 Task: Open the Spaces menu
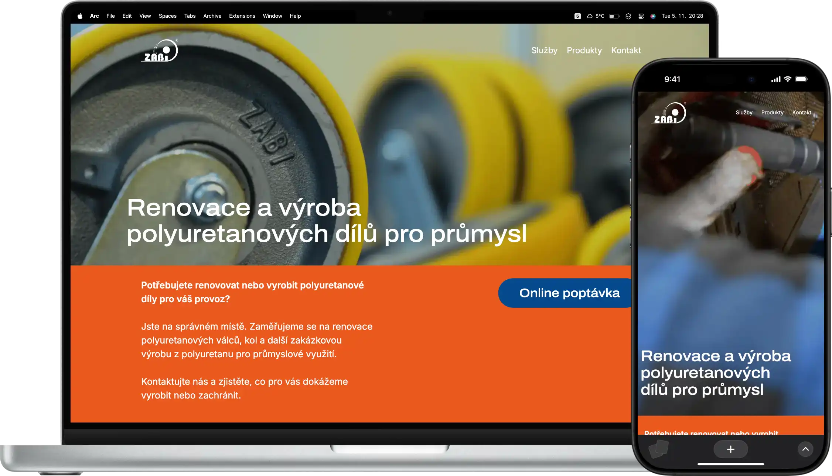(167, 16)
